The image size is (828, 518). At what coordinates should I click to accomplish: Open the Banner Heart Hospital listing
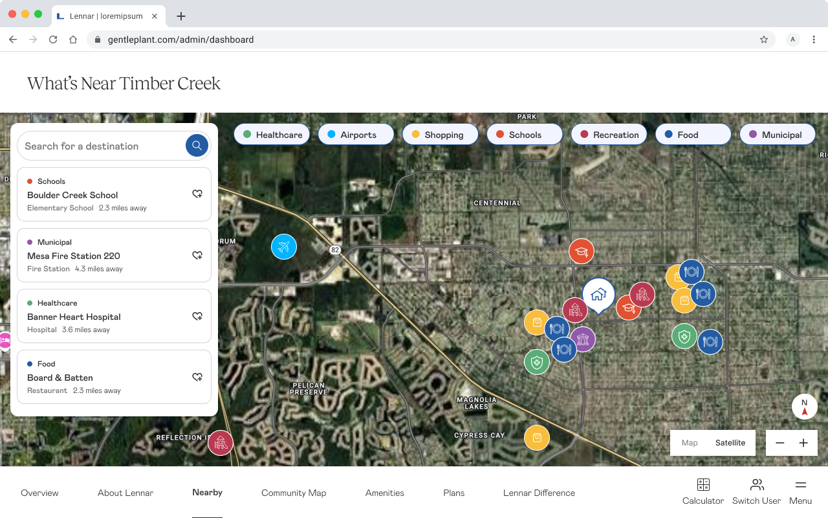pyautogui.click(x=114, y=316)
